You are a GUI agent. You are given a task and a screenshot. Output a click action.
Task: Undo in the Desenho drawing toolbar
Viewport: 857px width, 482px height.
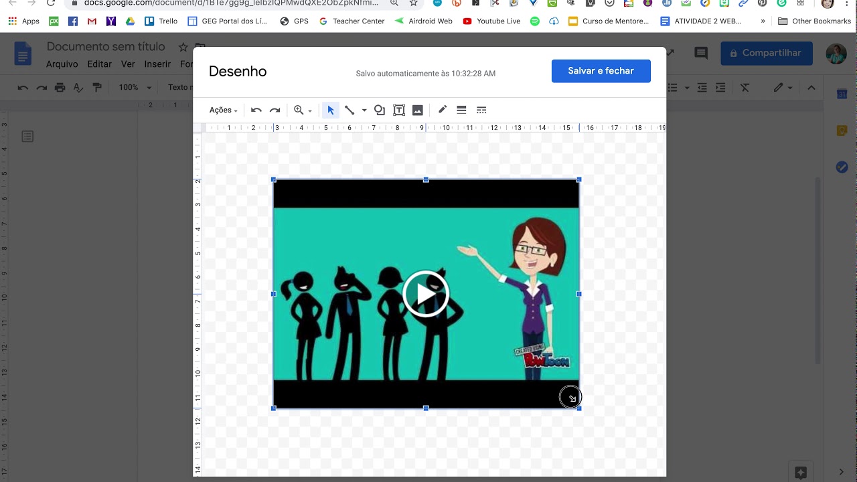256,110
